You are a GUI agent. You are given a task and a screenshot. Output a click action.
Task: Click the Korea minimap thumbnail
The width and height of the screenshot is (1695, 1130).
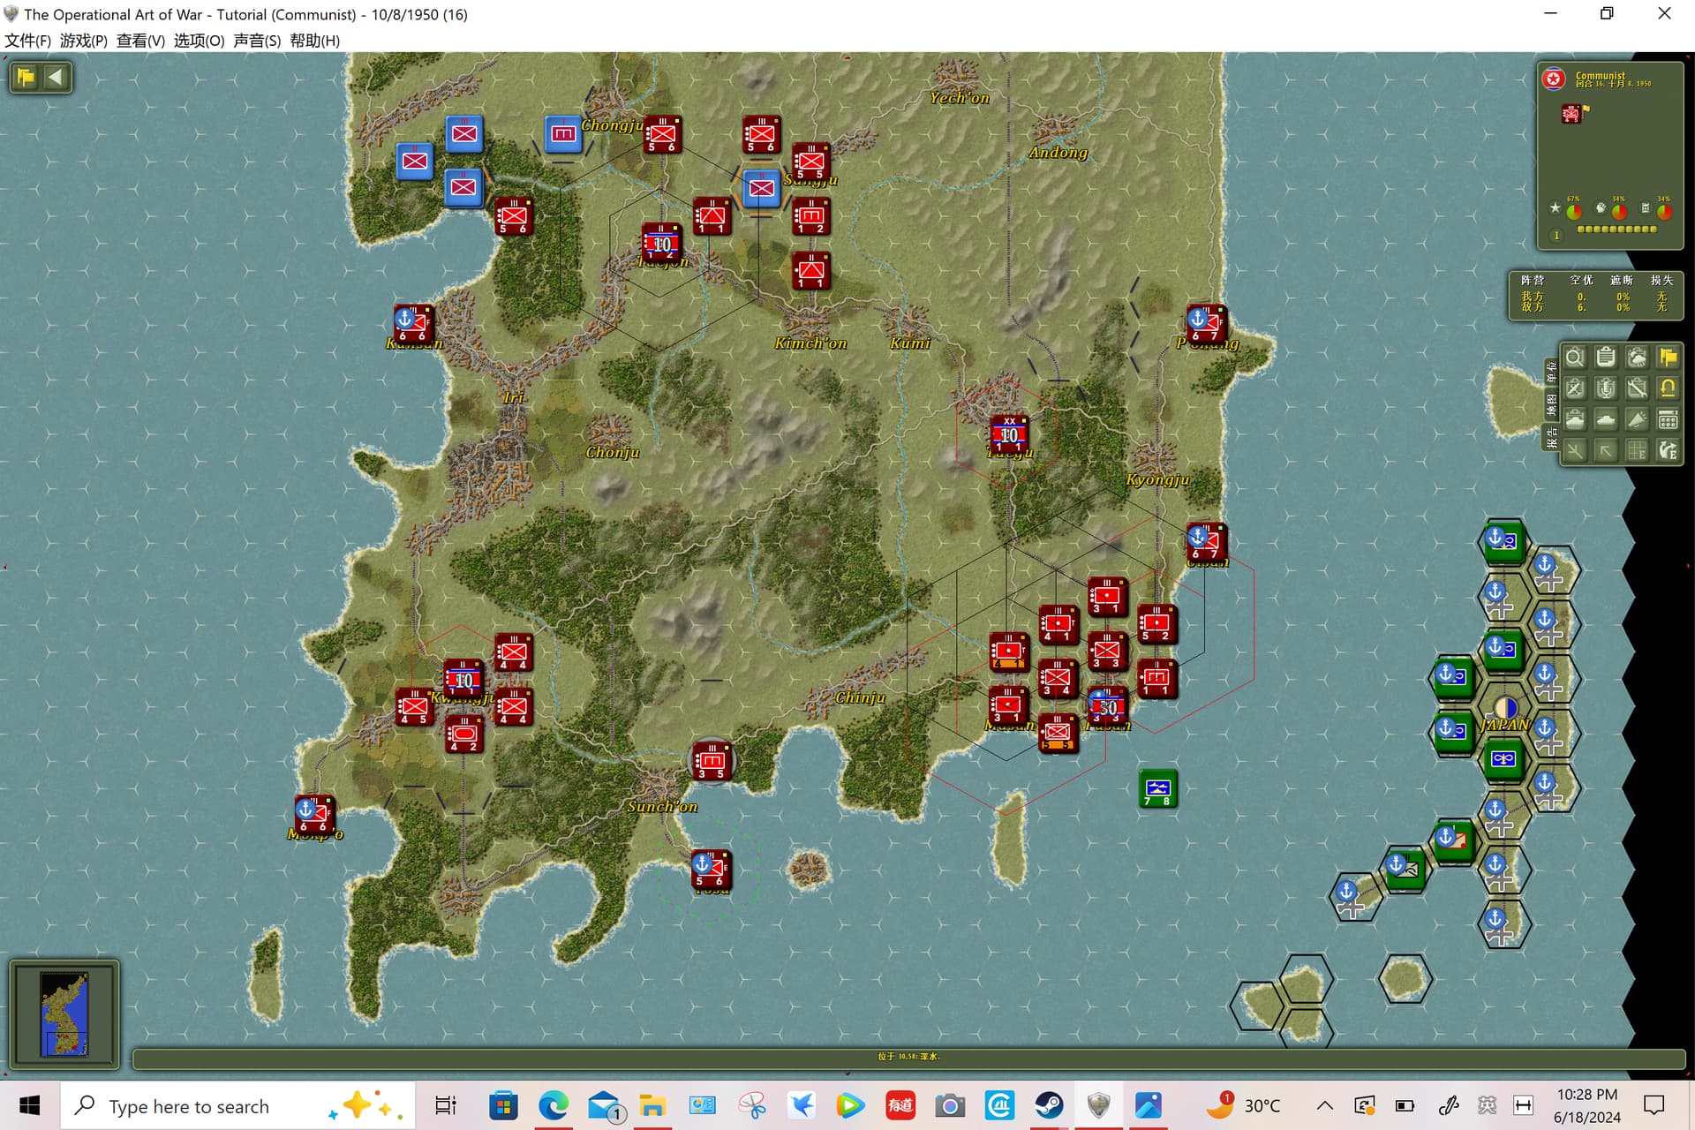(x=64, y=1014)
